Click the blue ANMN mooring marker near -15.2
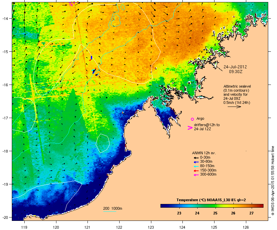The width and height of the screenshot is (277, 230). [91, 58]
